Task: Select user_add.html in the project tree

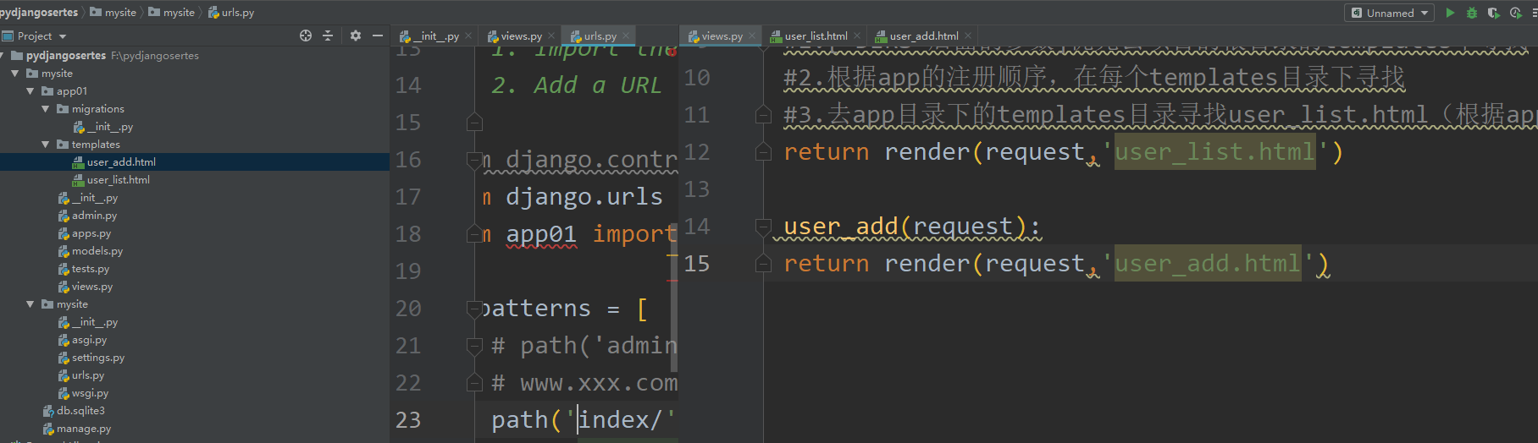Action: [x=121, y=162]
